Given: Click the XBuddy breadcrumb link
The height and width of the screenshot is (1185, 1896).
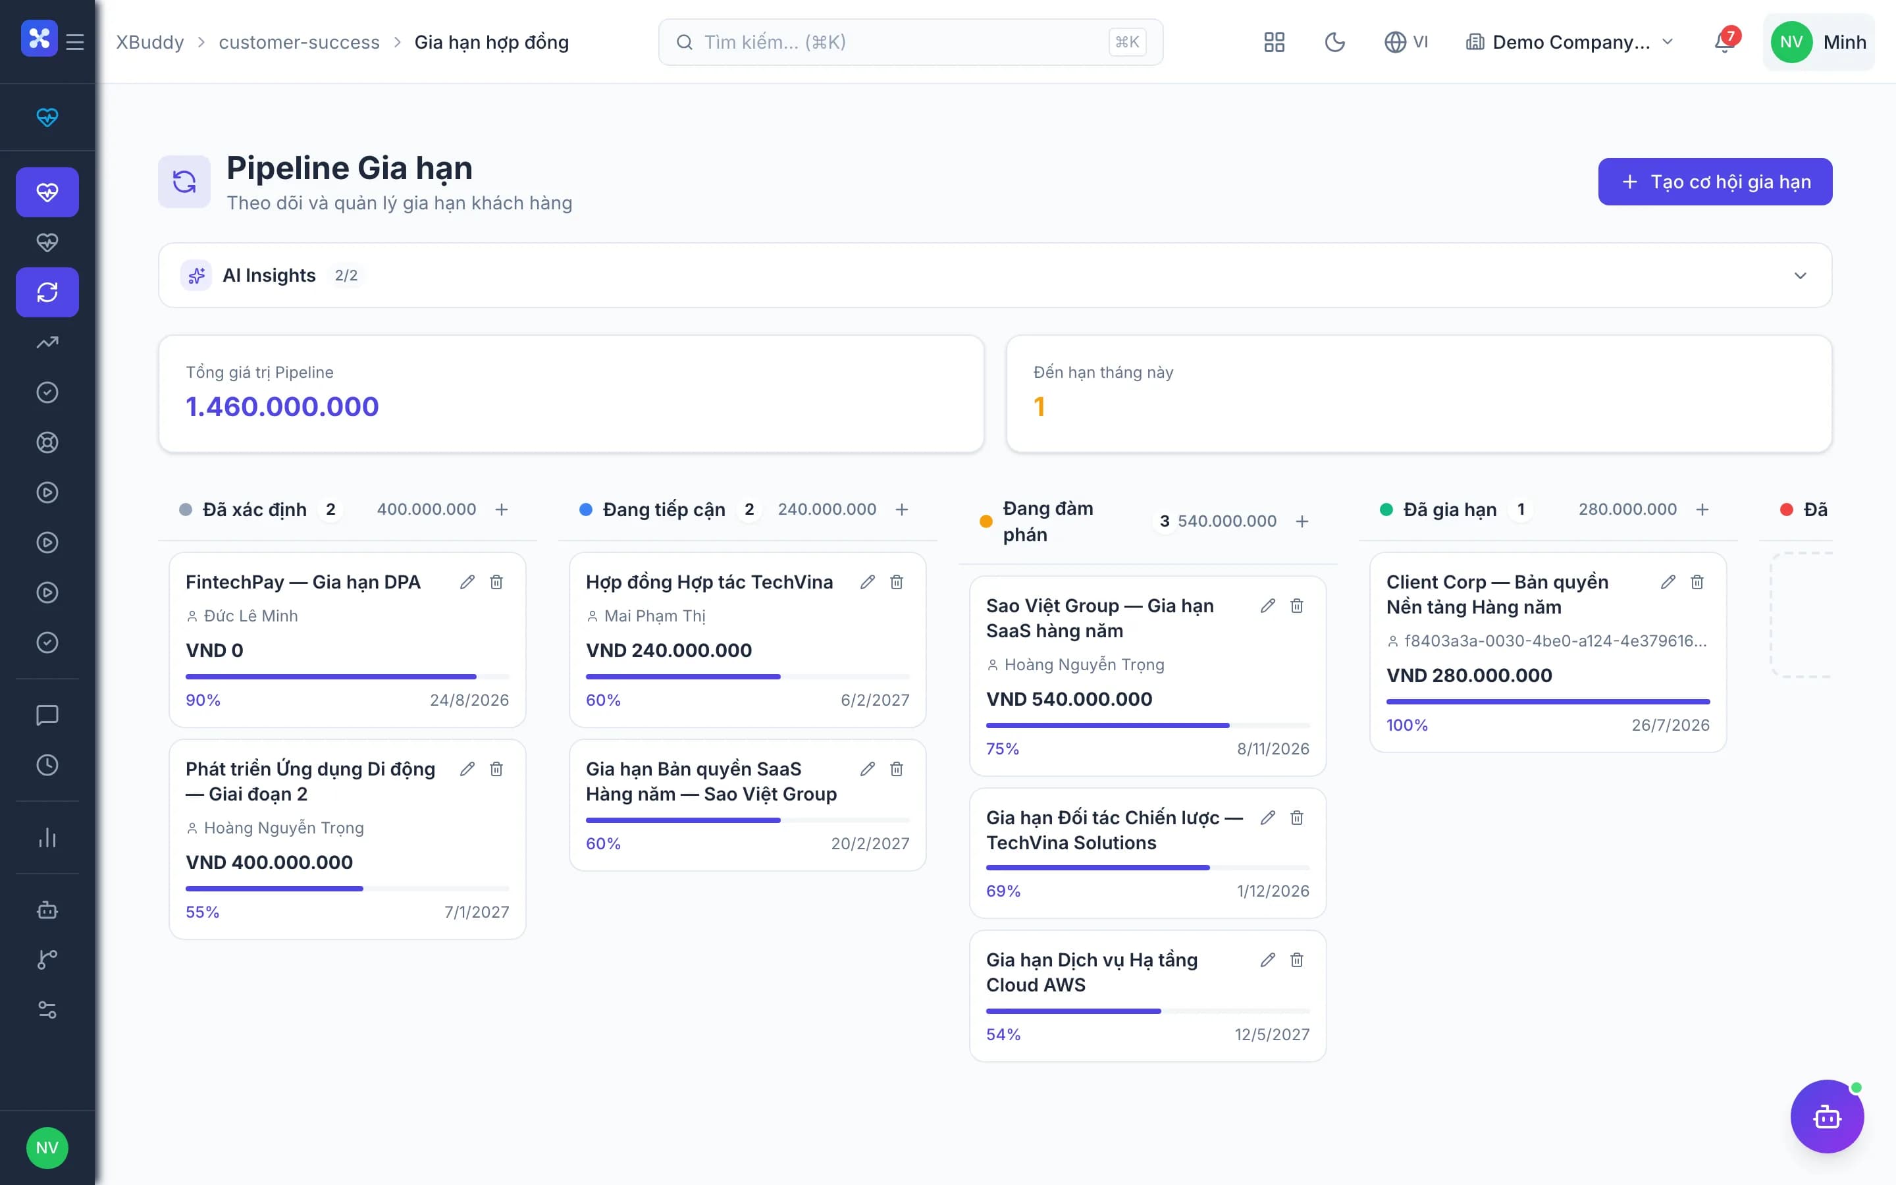Looking at the screenshot, I should point(150,42).
